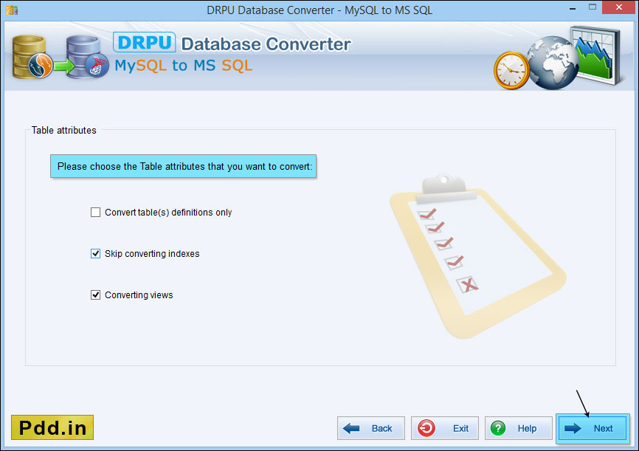
Task: Click the 'Table attributes' group label
Action: tap(64, 131)
